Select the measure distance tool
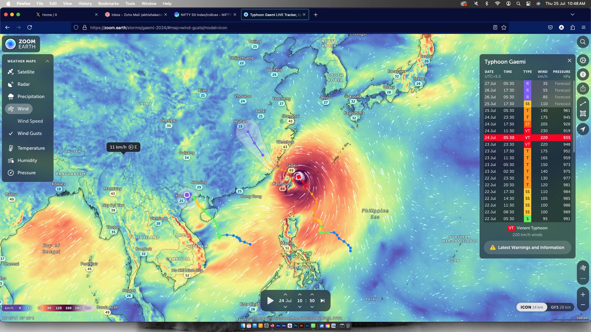Viewport: 591px width, 332px height. click(583, 104)
